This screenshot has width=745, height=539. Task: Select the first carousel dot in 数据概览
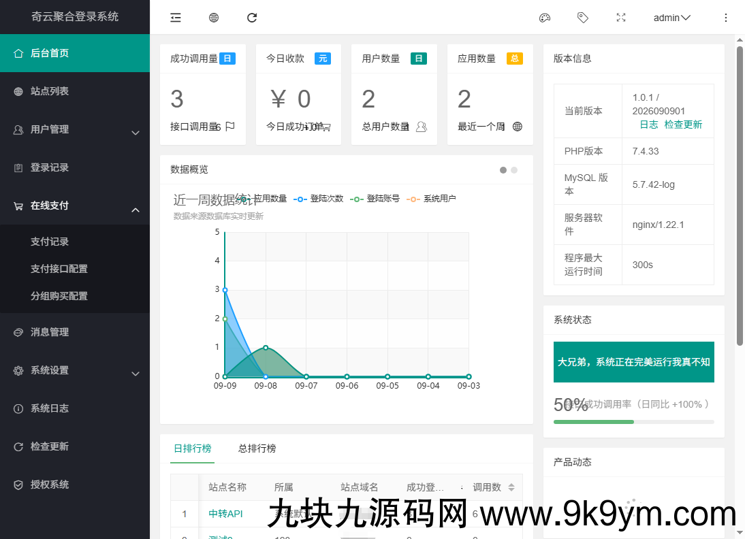click(x=503, y=170)
